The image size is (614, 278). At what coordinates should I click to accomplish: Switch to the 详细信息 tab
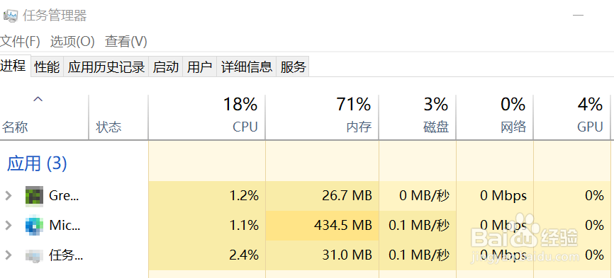coord(247,67)
